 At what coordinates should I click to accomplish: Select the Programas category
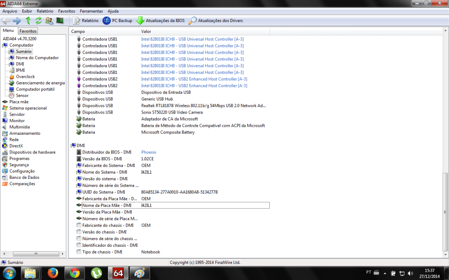click(x=19, y=159)
